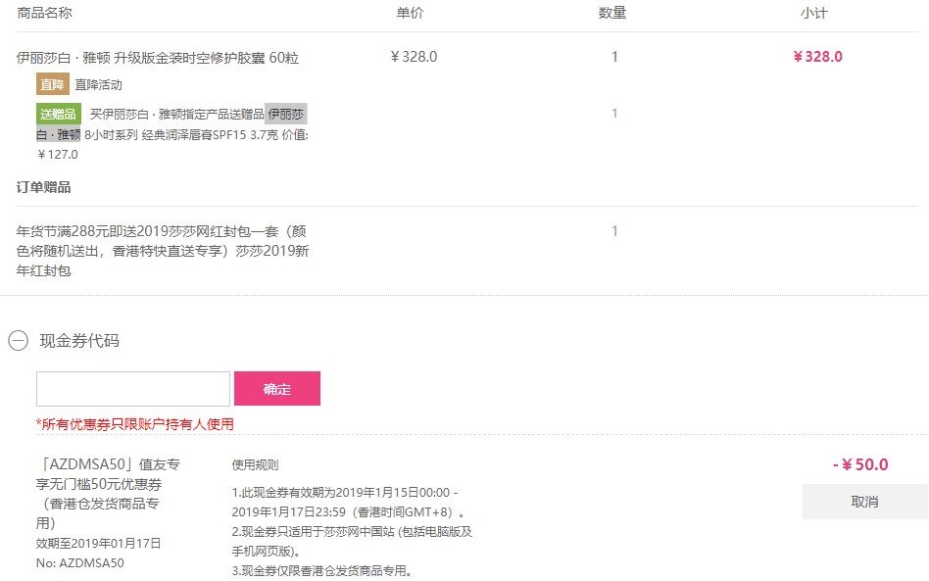Click the 取消 button to remove coupon
The height and width of the screenshot is (581, 929).
click(x=865, y=502)
